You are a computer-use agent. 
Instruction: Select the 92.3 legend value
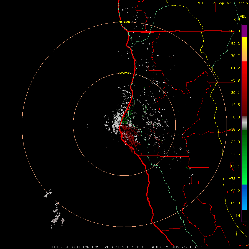[x=235, y=43]
